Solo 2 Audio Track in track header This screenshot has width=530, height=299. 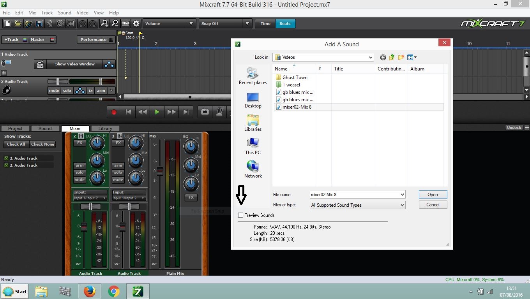(x=67, y=91)
